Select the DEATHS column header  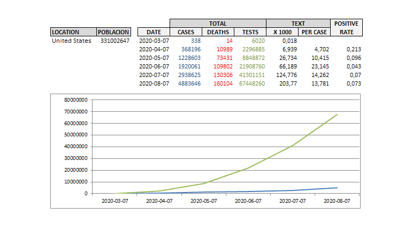(218, 32)
